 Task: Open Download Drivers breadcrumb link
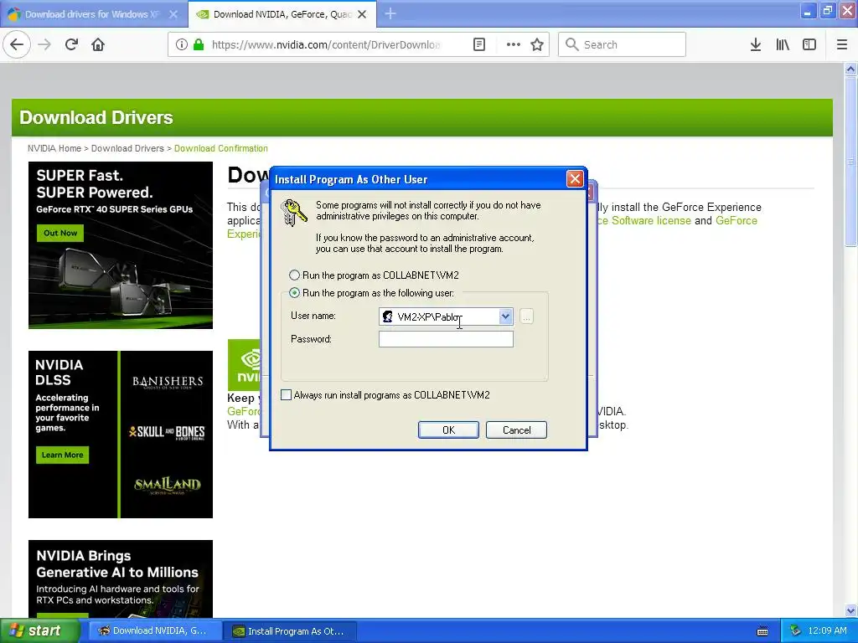click(127, 148)
